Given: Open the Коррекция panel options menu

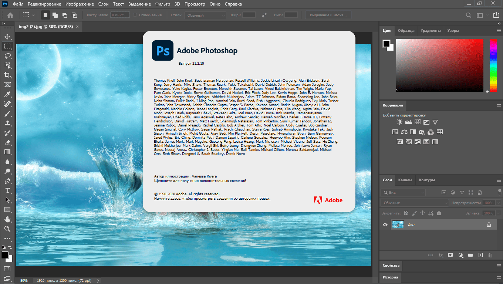Looking at the screenshot, I should click(x=499, y=105).
